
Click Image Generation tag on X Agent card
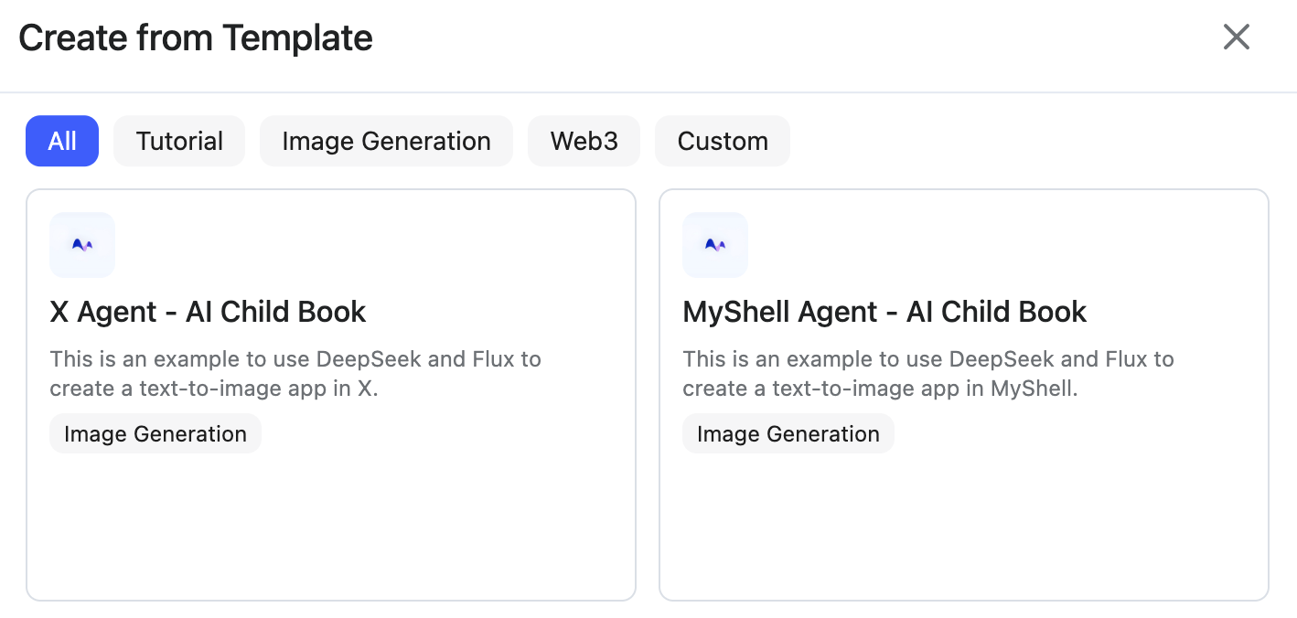pyautogui.click(x=155, y=433)
